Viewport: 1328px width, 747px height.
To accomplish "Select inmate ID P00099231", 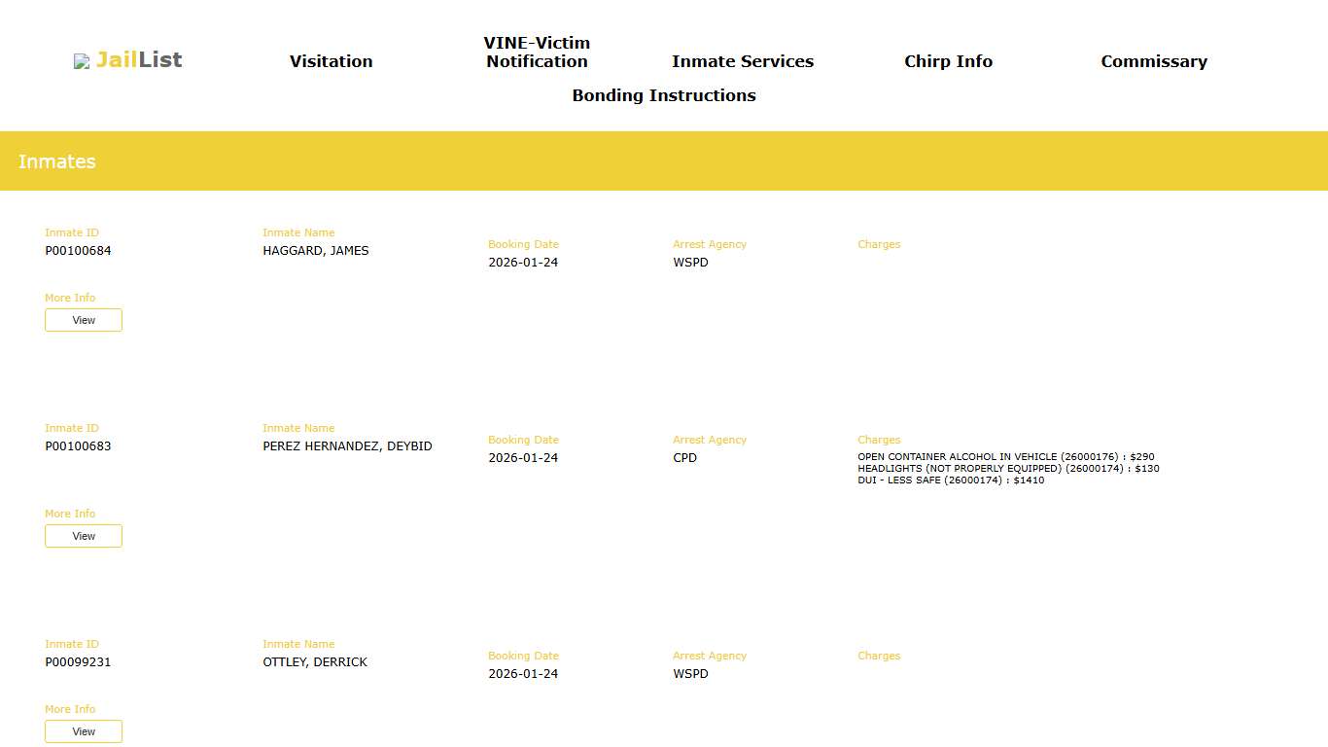I will pyautogui.click(x=78, y=662).
